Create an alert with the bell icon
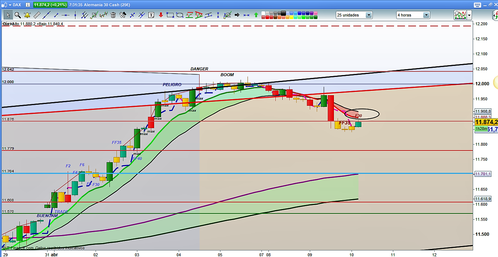The width and height of the screenshot is (498, 257). 27,15
